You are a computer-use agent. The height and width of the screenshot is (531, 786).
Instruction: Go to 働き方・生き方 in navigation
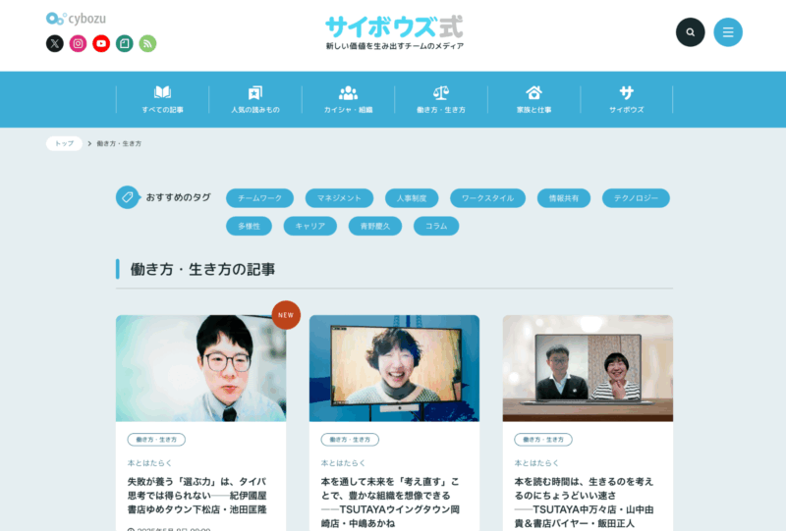point(441,99)
